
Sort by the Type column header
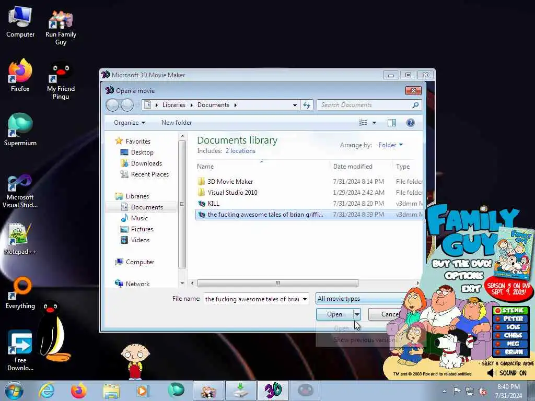point(408,167)
